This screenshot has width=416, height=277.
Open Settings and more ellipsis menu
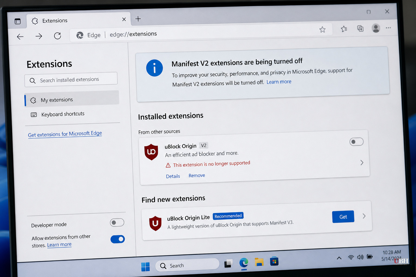point(388,28)
